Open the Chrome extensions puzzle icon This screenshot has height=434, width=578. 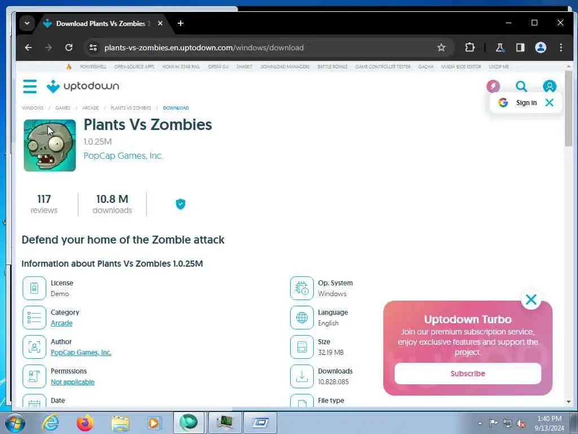[470, 47]
